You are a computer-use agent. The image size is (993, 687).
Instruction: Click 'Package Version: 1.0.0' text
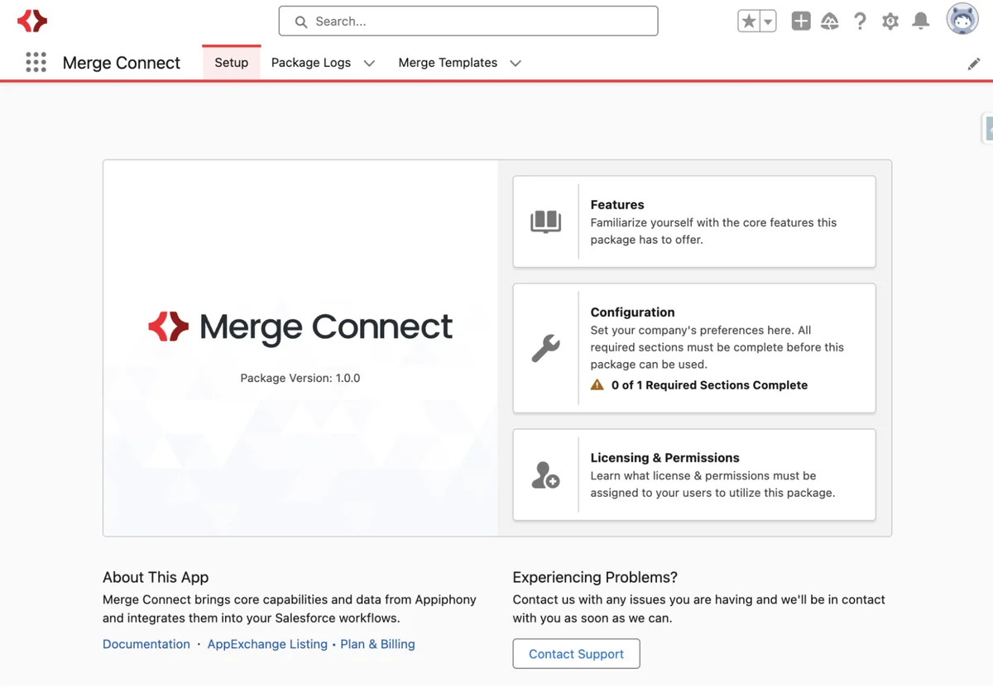(300, 378)
